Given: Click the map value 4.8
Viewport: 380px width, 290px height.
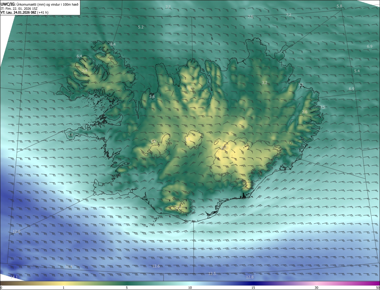Looking at the screenshot, I should pos(71,135).
